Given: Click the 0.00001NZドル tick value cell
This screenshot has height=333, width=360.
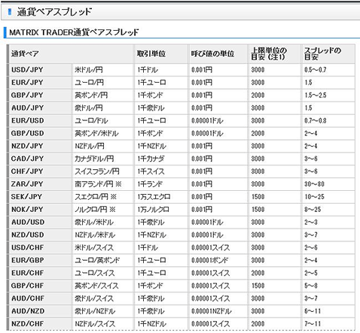Looking at the screenshot, I should pos(218,311).
